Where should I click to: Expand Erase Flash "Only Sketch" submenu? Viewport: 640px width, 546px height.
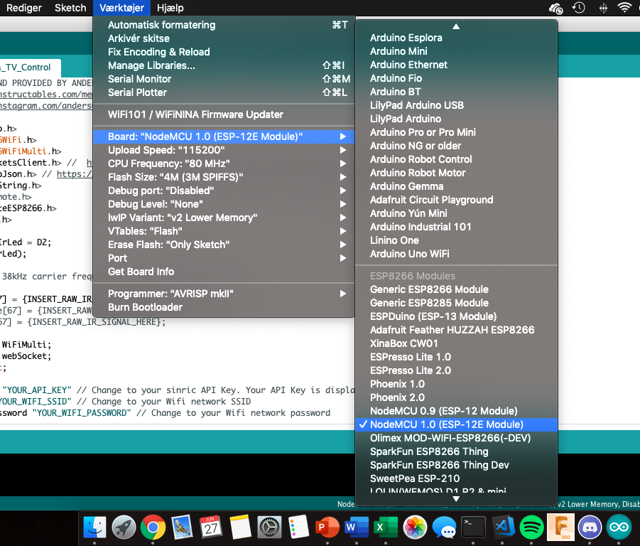[224, 245]
